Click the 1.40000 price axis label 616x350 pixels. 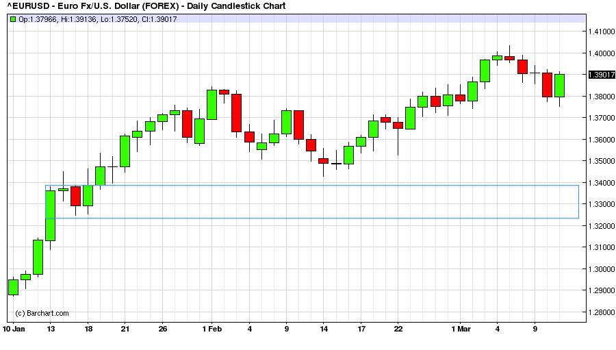tap(602, 53)
